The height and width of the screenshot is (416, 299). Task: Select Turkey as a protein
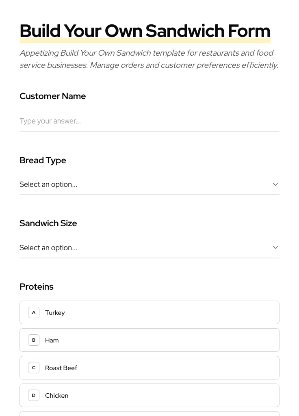click(x=149, y=312)
